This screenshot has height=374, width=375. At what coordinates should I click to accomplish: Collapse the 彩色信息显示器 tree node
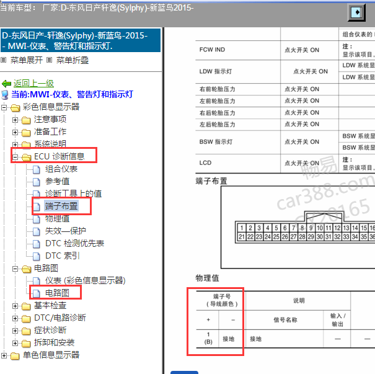coord(4,107)
